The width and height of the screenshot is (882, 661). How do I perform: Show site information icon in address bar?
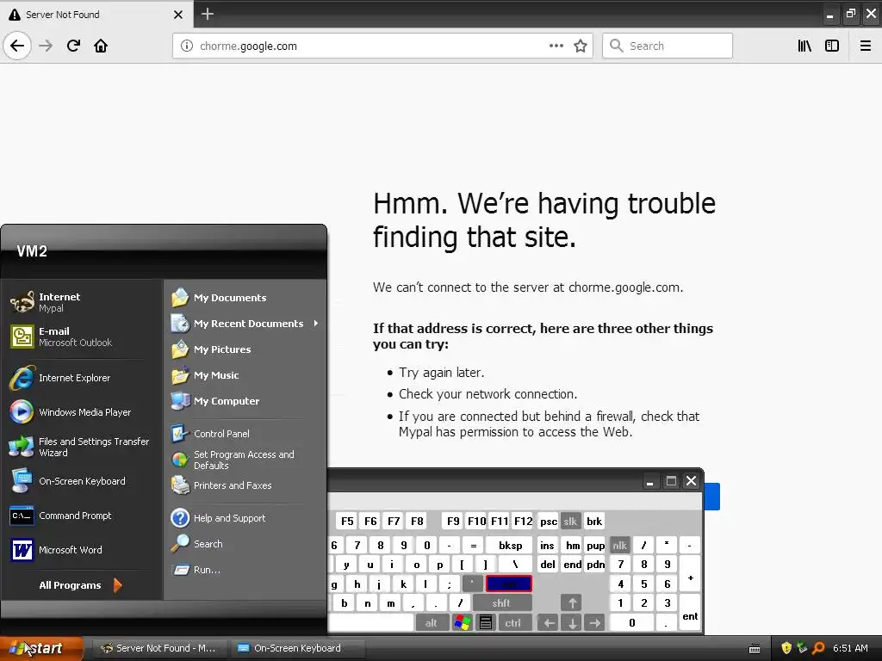[186, 46]
